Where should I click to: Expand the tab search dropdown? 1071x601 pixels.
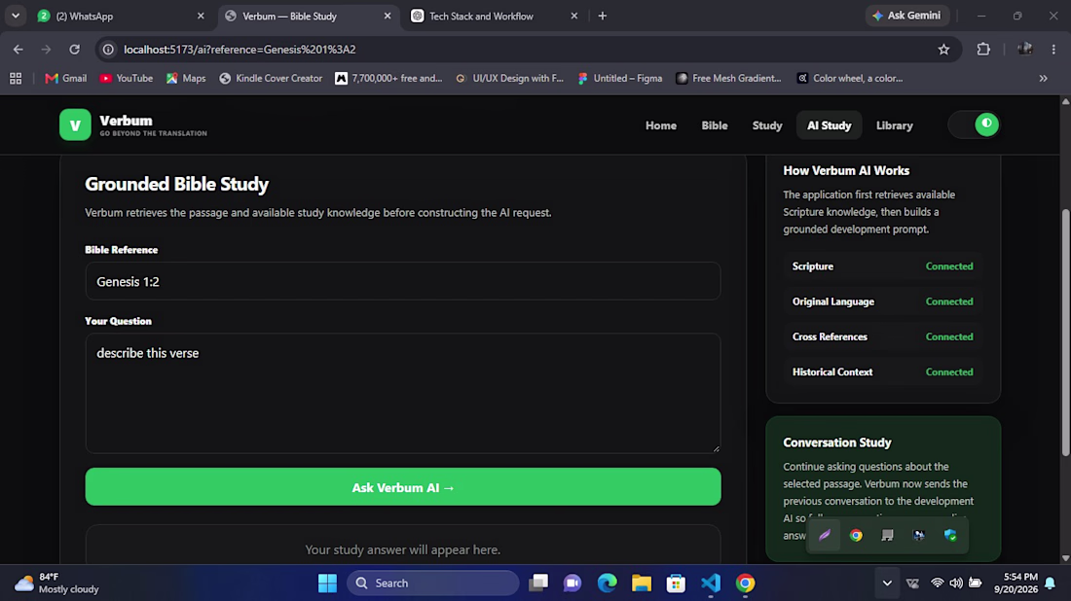pos(15,16)
